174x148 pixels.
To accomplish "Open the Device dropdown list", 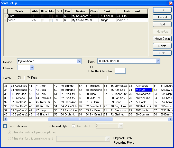I will 79,61.
